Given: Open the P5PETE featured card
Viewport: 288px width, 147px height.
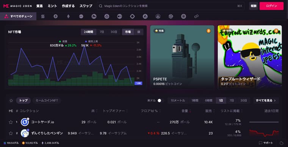Looking at the screenshot, I should point(182,57).
